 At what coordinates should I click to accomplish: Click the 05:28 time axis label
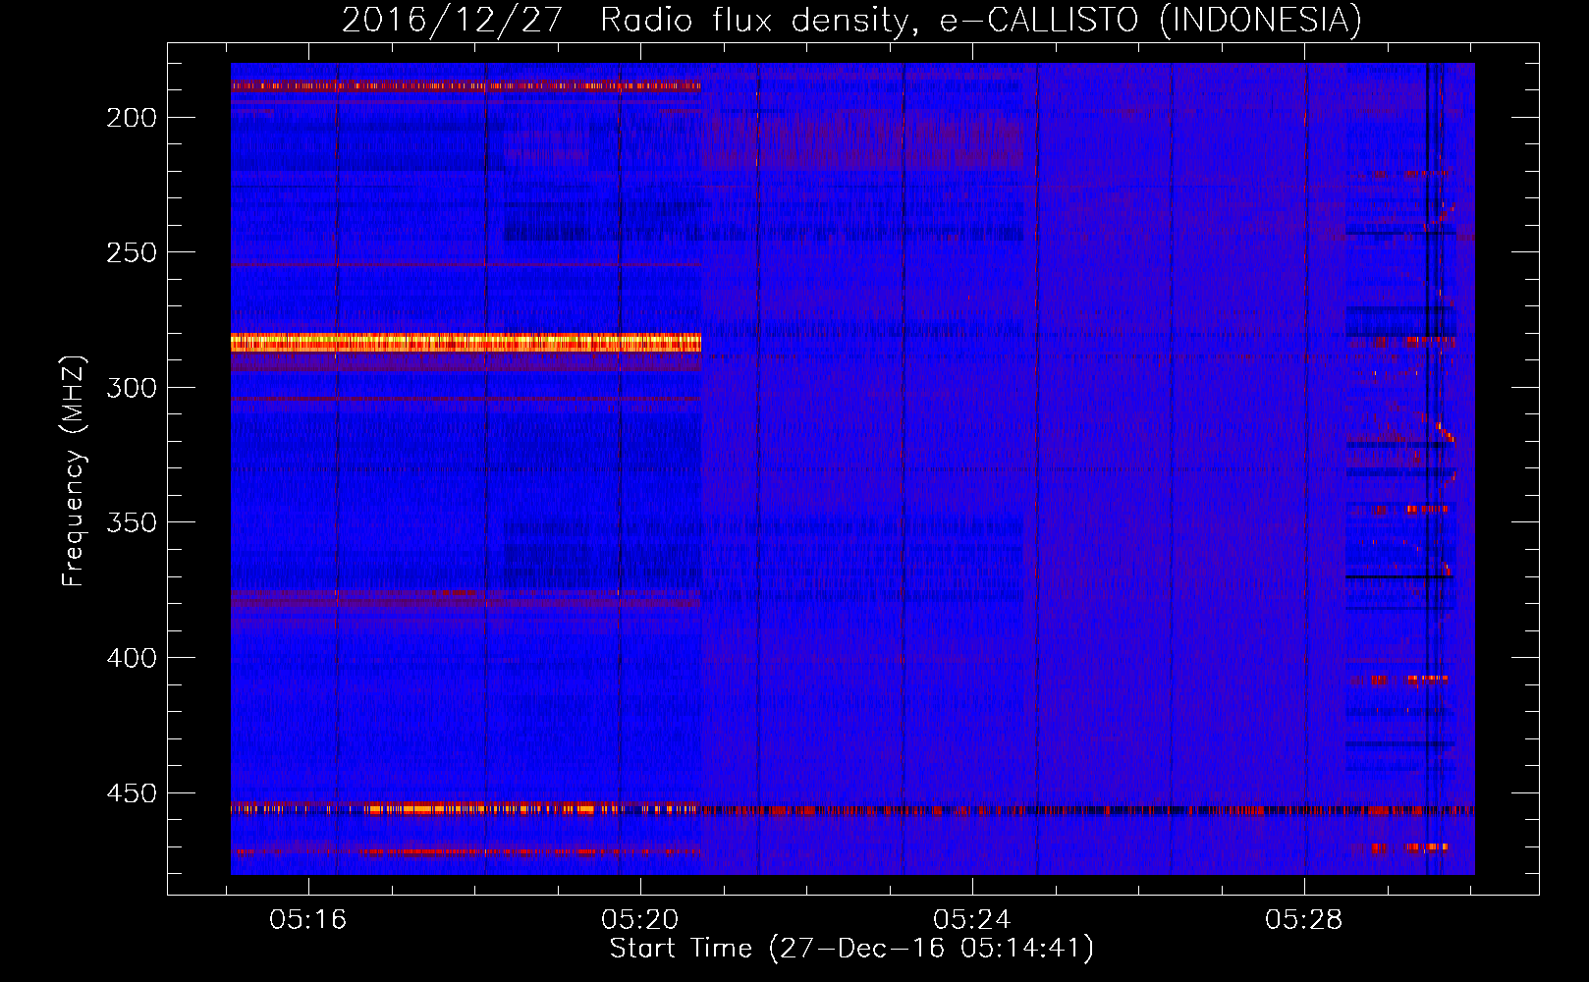point(1304,920)
